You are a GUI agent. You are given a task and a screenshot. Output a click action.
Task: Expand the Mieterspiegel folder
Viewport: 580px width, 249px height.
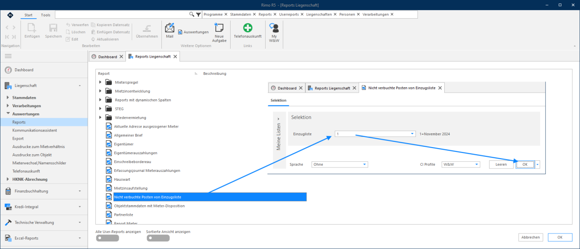[101, 82]
